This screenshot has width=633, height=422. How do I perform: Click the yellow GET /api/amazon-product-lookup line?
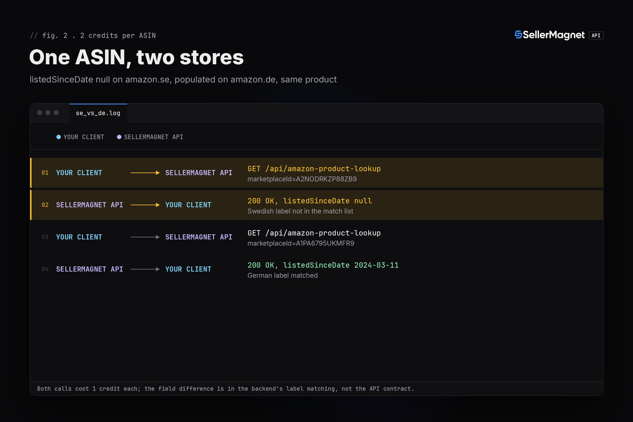click(314, 169)
